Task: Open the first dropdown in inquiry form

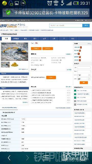Action: click(84, 75)
